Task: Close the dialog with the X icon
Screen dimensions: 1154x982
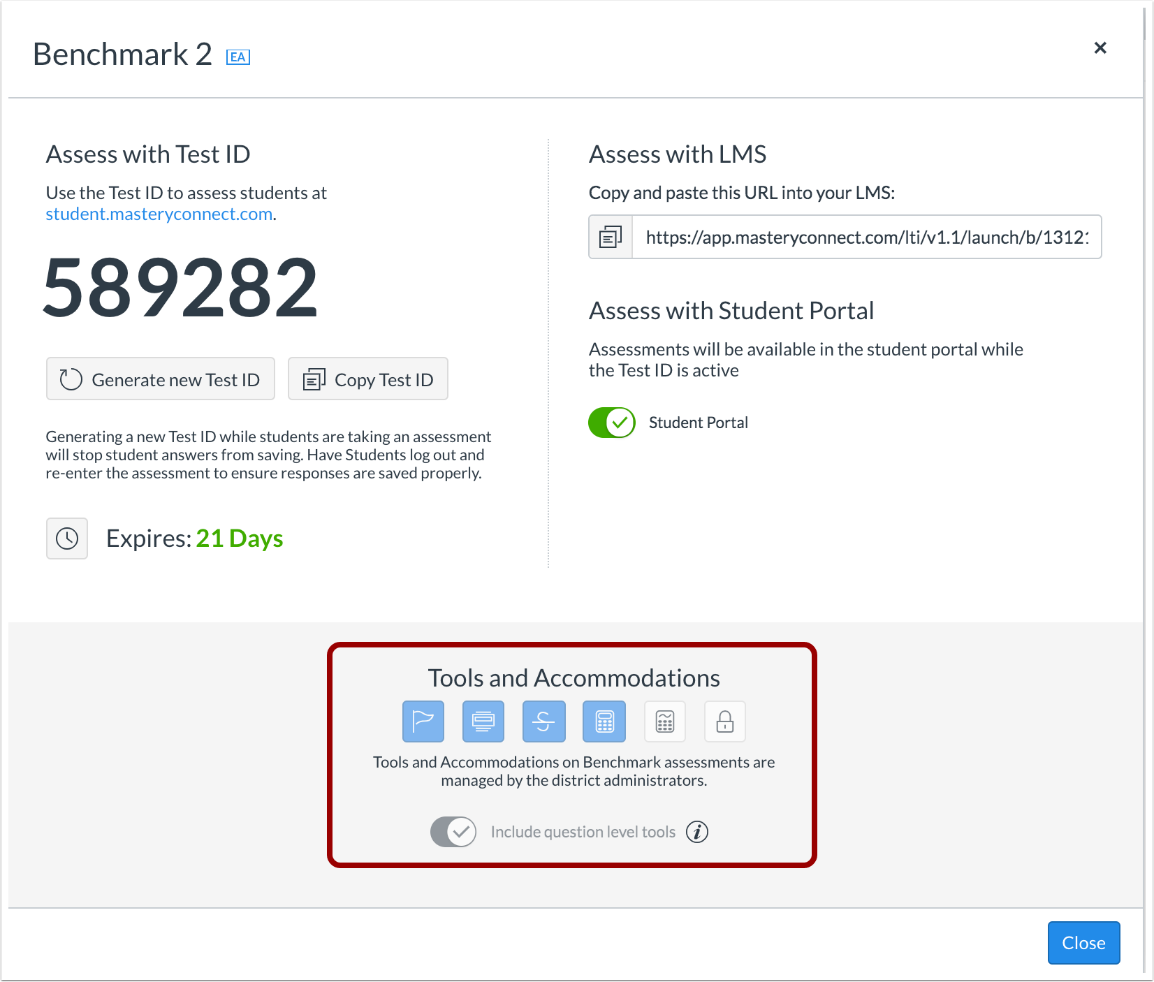Action: [x=1100, y=47]
